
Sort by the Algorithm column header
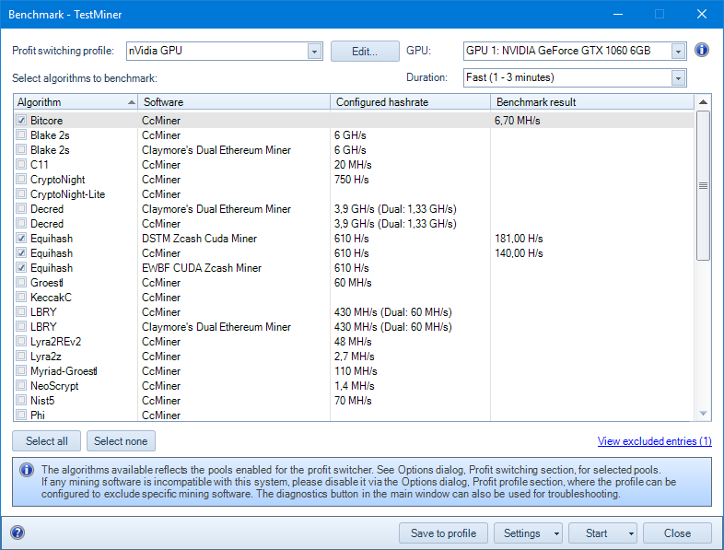pos(76,102)
